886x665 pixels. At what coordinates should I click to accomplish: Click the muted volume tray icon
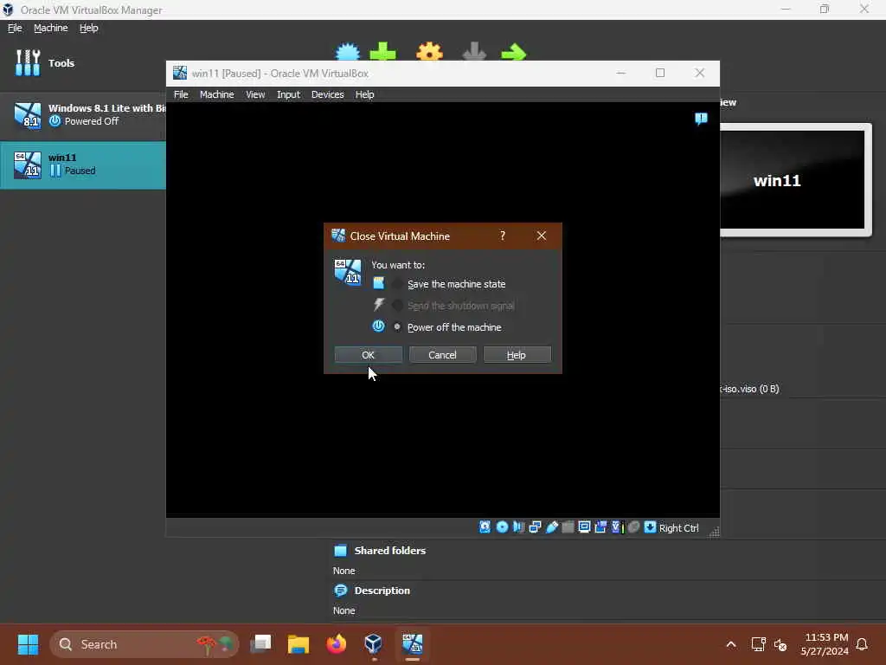coord(780,644)
